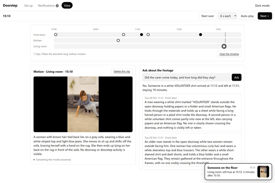
Task: Click the Clear the timeline button
Action: click(x=229, y=54)
